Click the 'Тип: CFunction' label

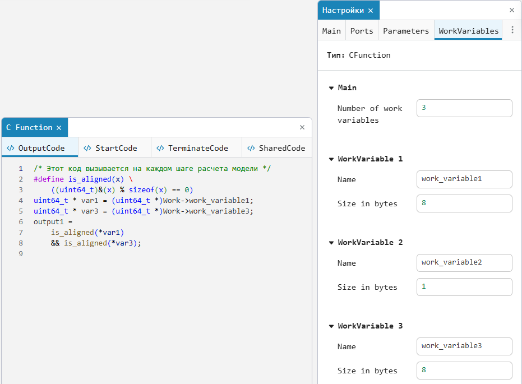click(x=358, y=55)
